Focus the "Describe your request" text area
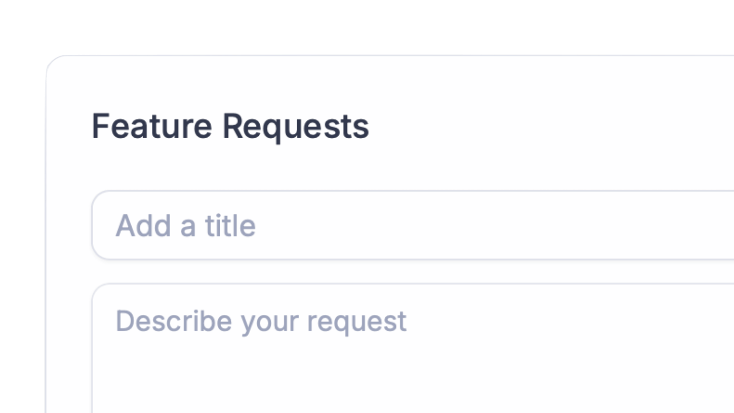The image size is (734, 413). [413, 349]
